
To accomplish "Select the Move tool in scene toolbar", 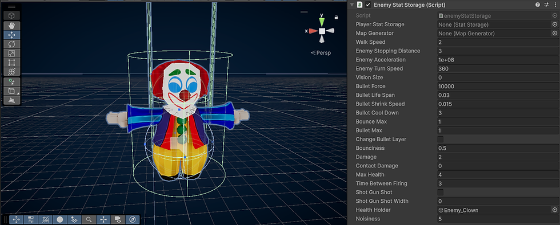I will point(11,35).
